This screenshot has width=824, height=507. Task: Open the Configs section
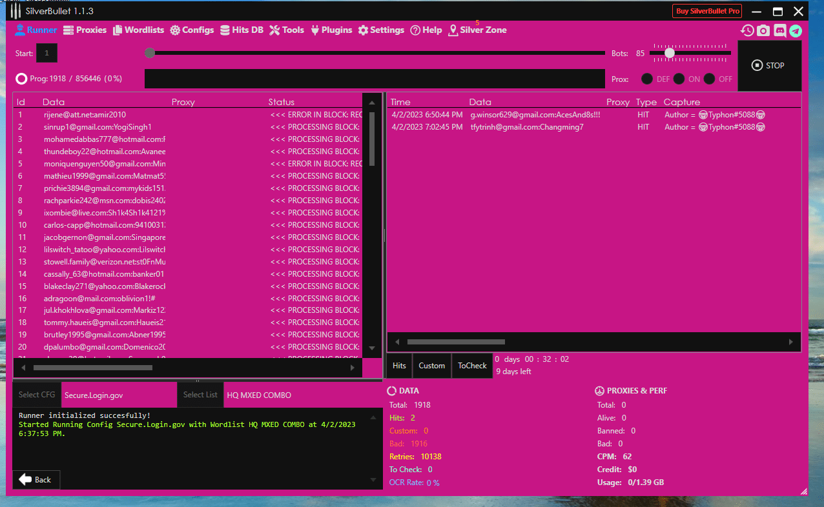click(x=192, y=30)
